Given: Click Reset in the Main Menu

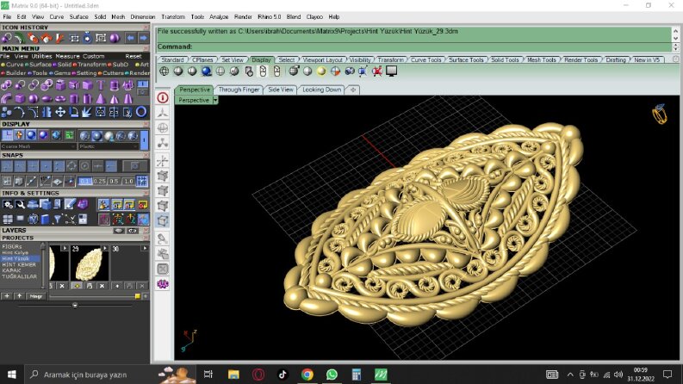Looking at the screenshot, I should [133, 56].
